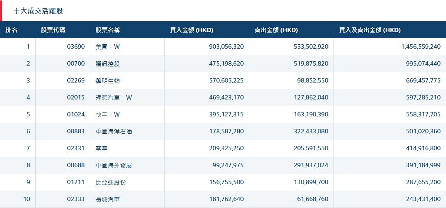446x208 pixels.
Task: Select stock name 李寧
Action: (102, 149)
